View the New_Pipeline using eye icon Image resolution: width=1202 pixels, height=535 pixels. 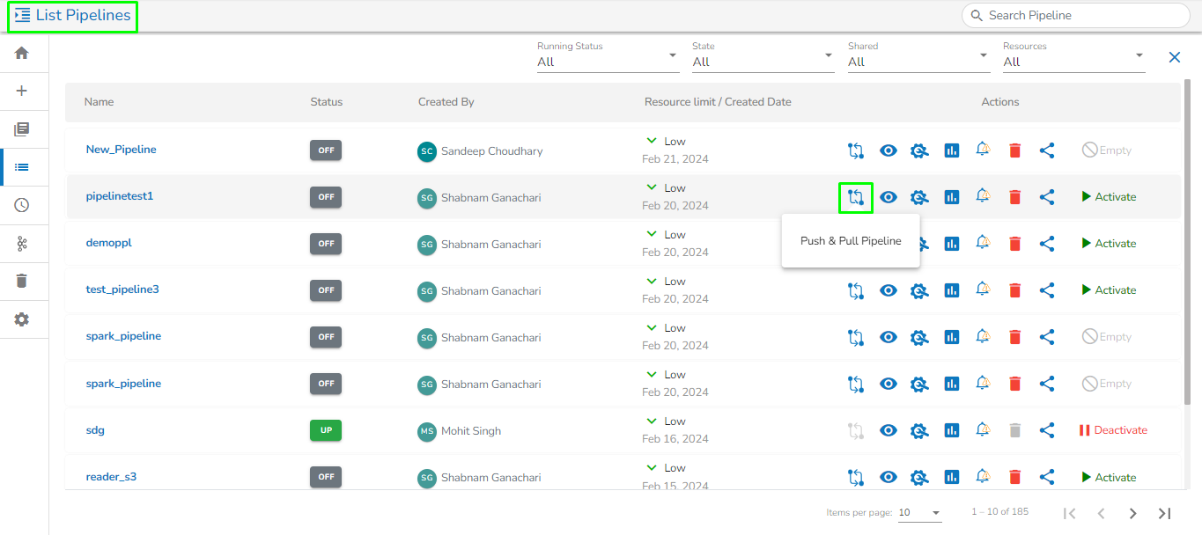point(889,150)
